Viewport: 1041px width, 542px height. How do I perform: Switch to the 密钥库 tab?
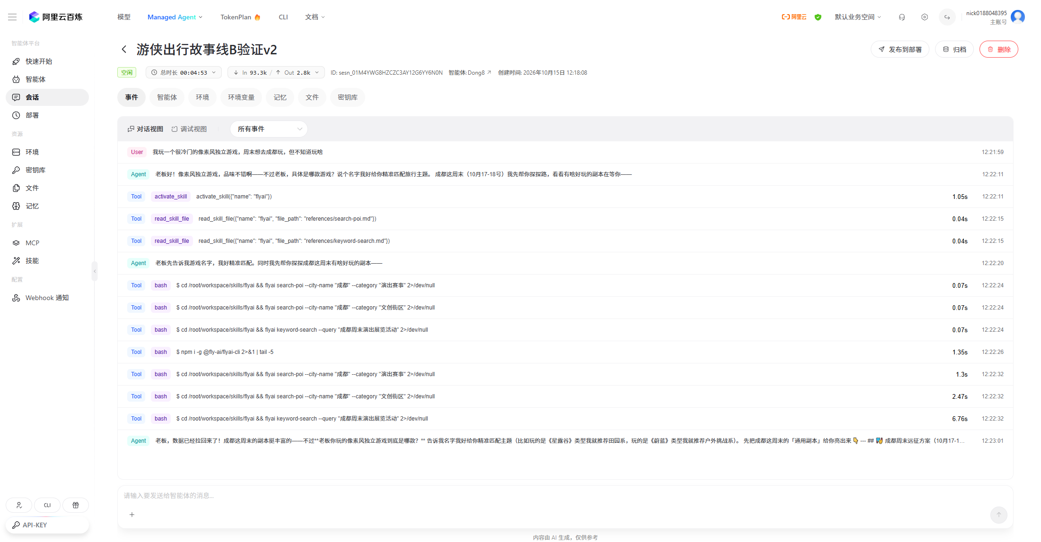coord(348,97)
